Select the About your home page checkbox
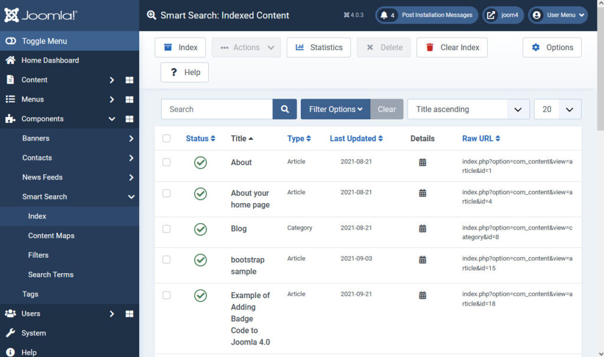This screenshot has height=357, width=604. pyautogui.click(x=166, y=193)
